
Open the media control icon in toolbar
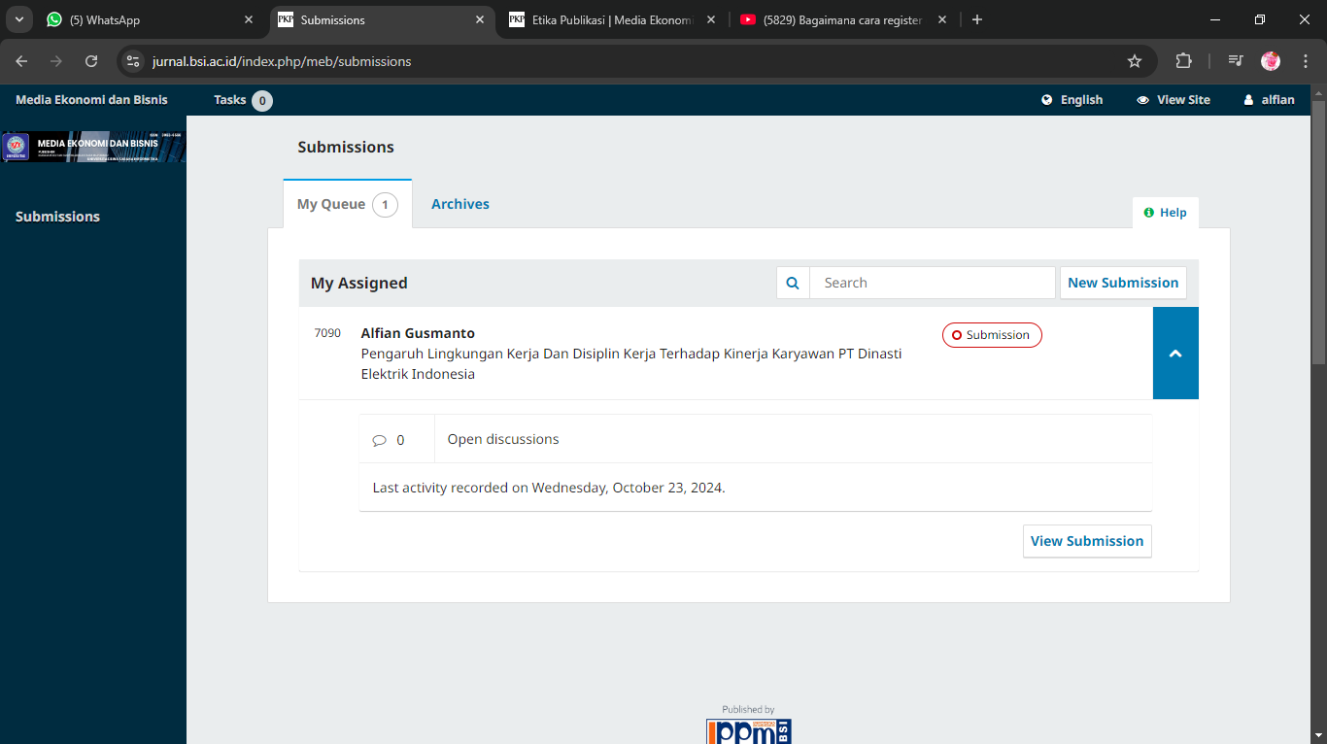point(1236,61)
